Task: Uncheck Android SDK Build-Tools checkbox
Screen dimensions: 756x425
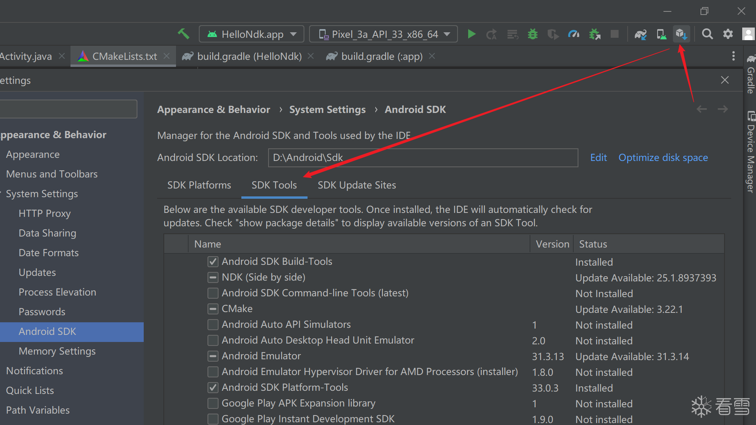Action: [213, 262]
